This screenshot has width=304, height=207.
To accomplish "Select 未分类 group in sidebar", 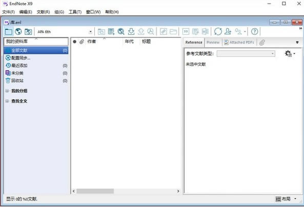I will tap(36, 73).
